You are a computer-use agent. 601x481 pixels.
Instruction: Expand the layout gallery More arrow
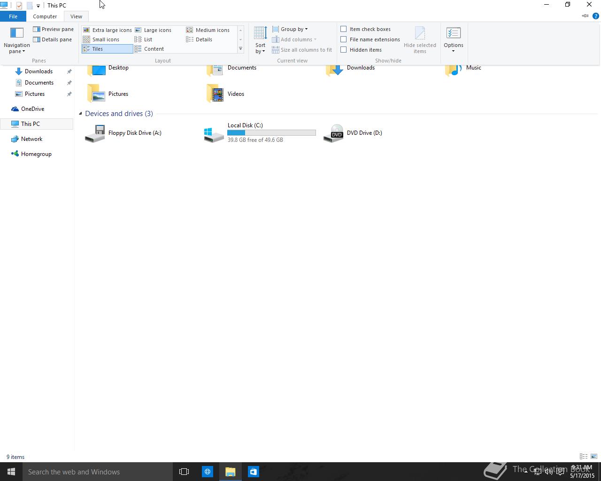[x=240, y=49]
